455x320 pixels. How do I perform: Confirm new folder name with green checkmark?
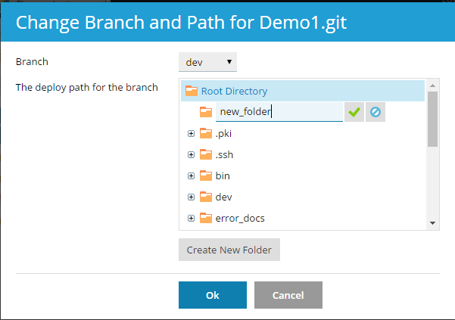(x=354, y=112)
